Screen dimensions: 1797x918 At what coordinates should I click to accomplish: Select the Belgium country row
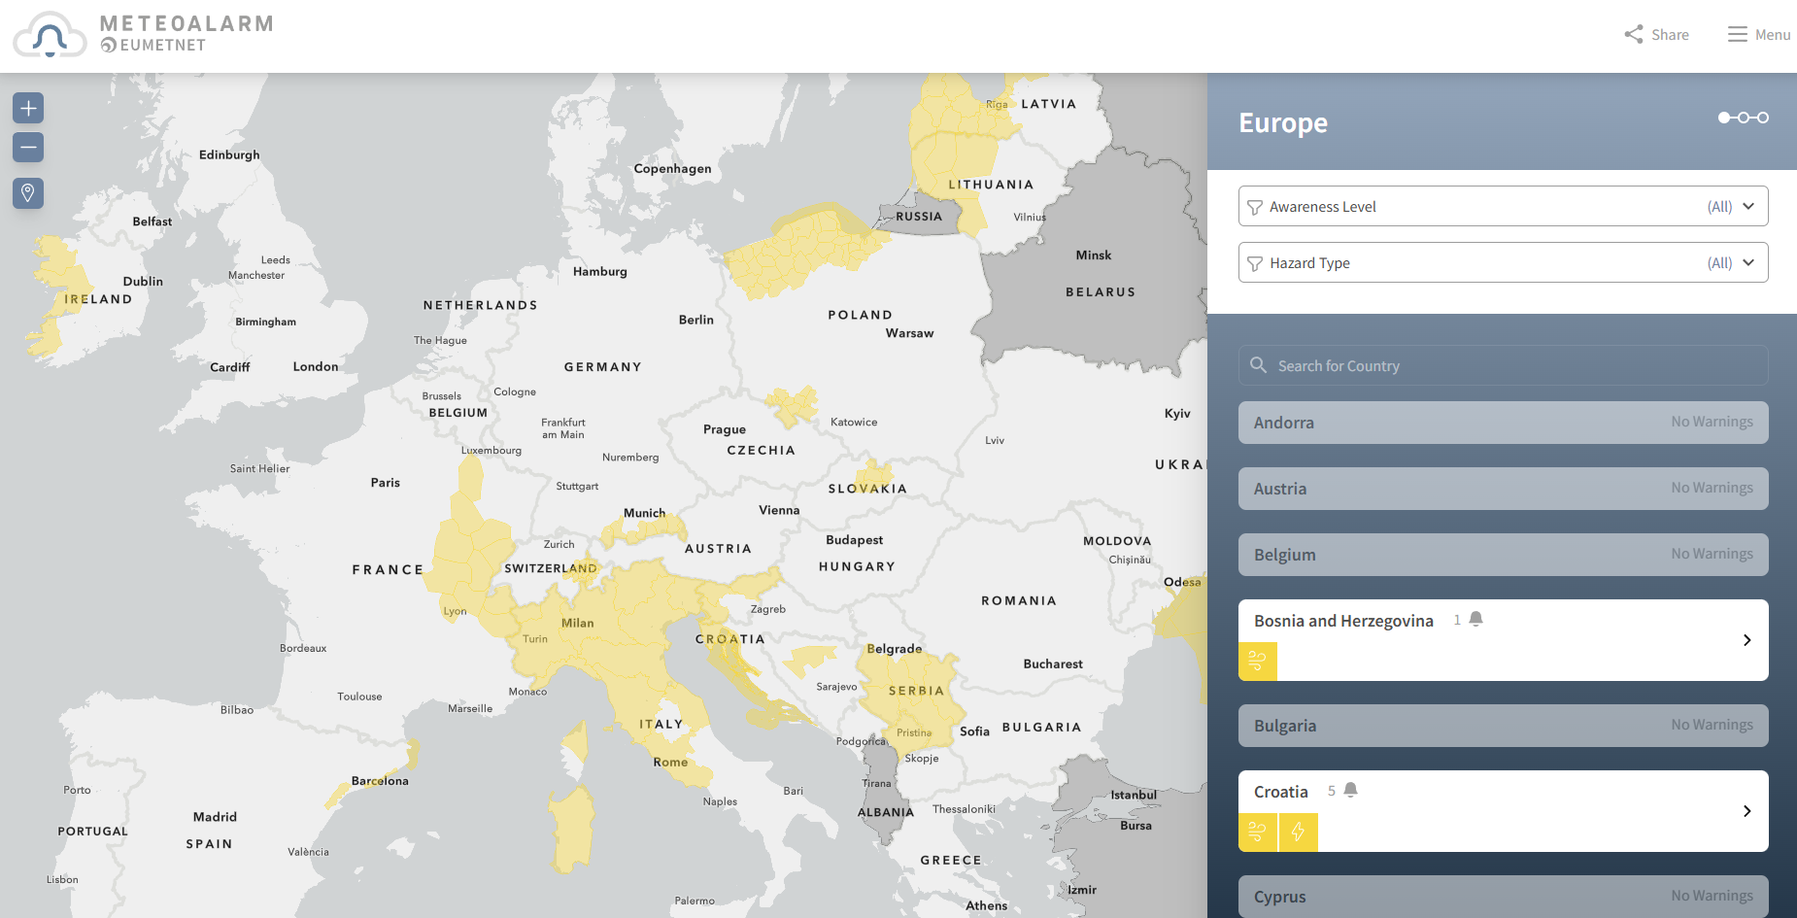pos(1503,555)
